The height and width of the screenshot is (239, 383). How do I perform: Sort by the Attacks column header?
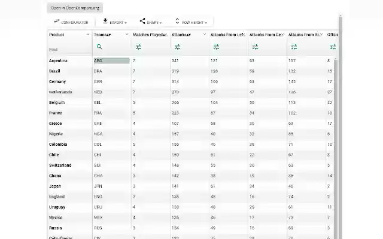181,35
